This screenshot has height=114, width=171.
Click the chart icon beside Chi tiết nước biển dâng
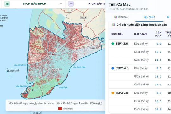point(114,25)
